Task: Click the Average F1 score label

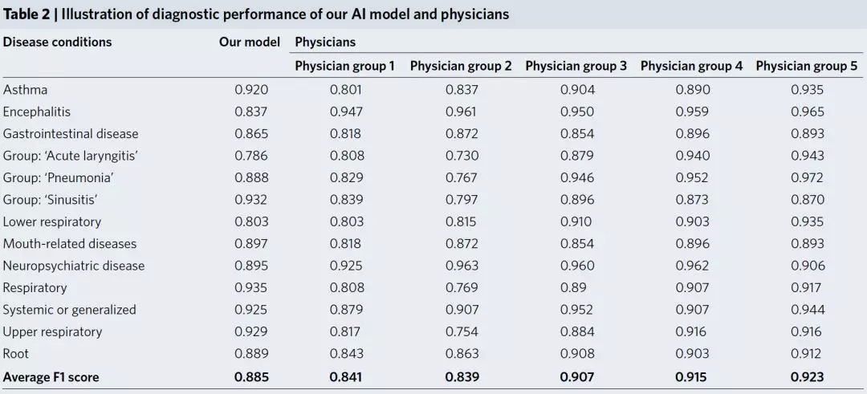Action: coord(51,377)
